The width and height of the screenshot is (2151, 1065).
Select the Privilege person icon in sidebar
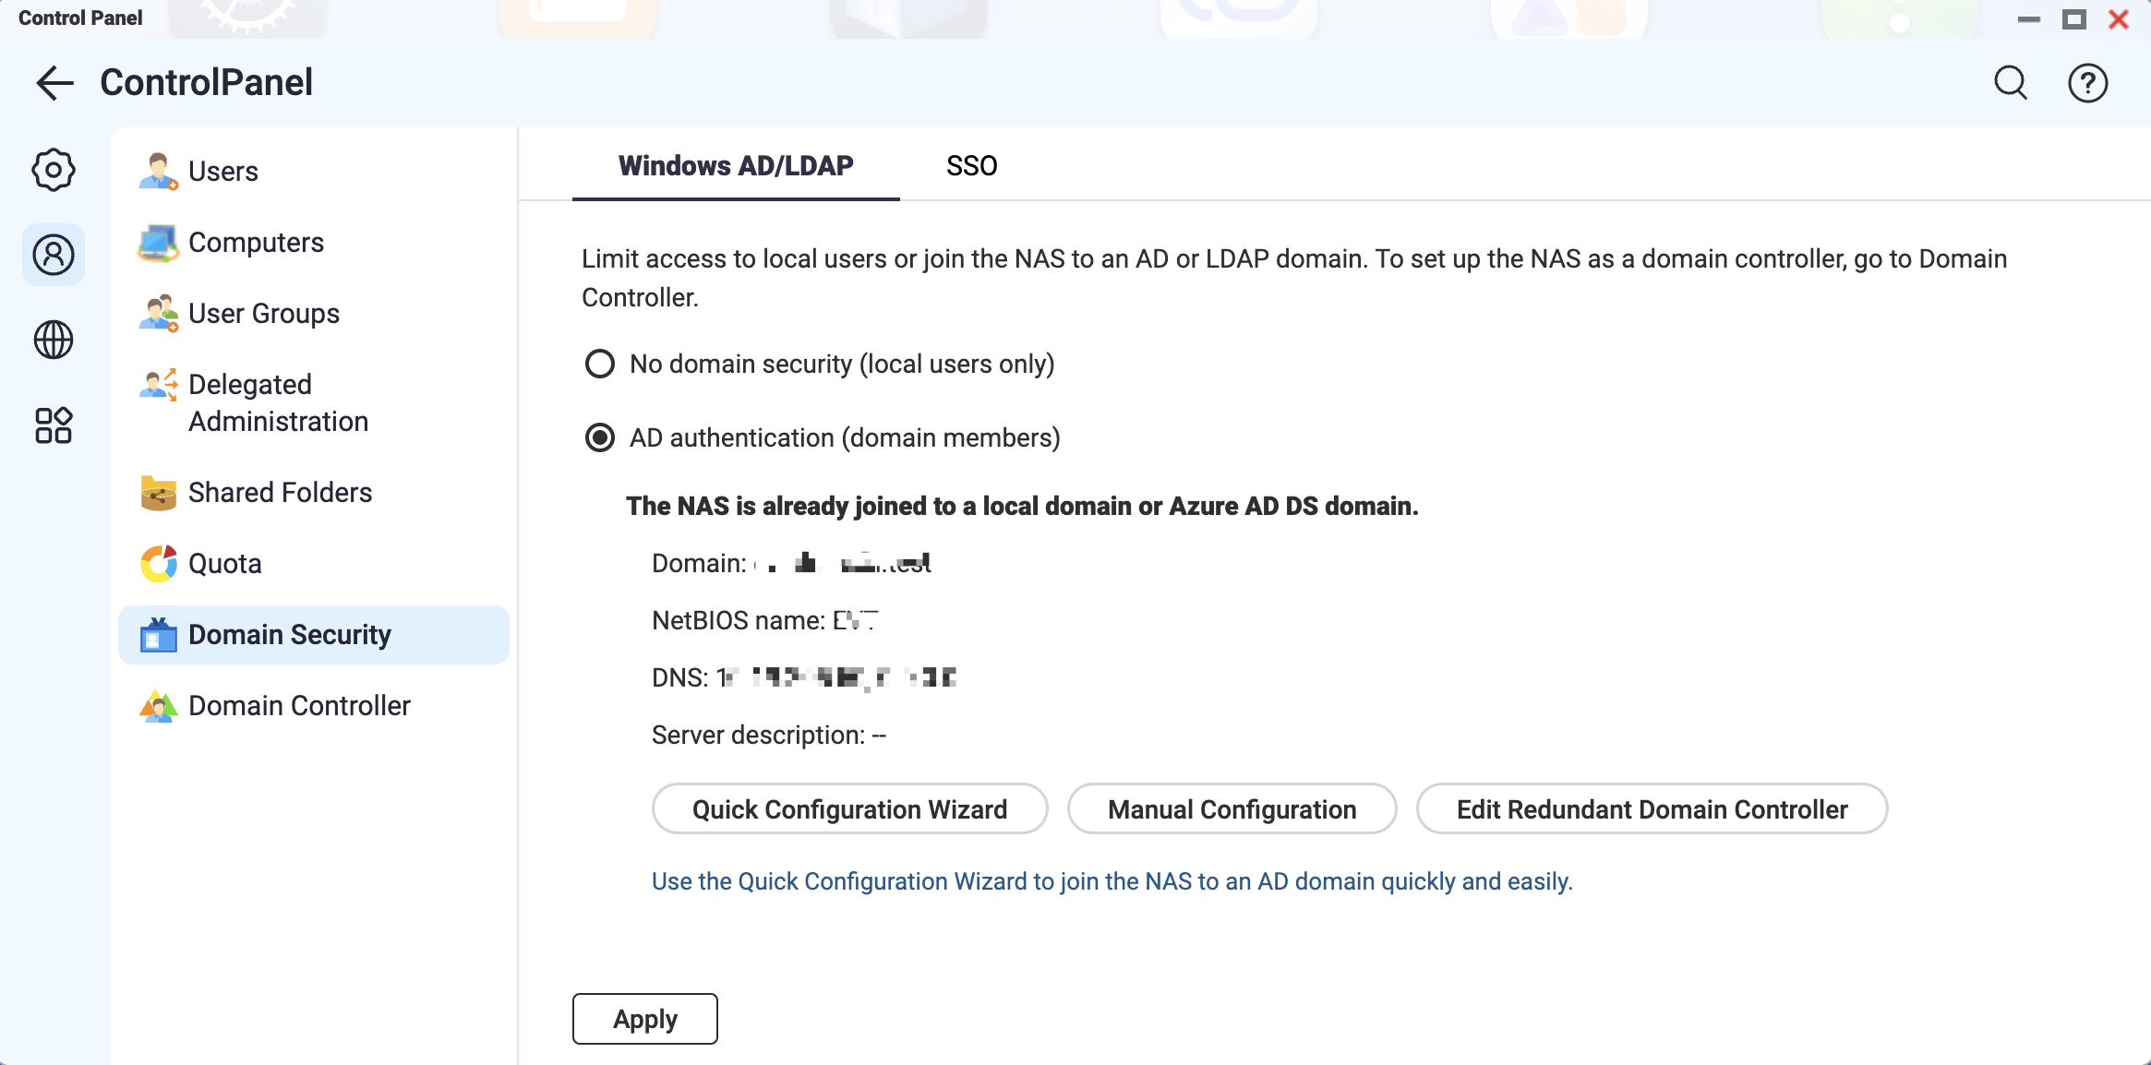tap(54, 255)
